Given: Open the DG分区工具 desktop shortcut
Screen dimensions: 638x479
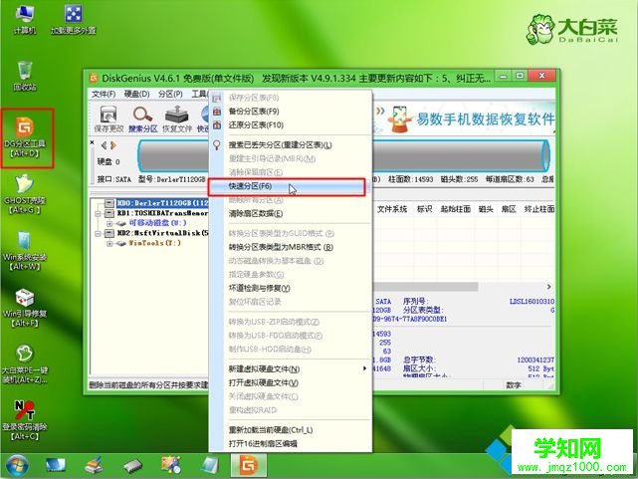Looking at the screenshot, I should coord(25,136).
